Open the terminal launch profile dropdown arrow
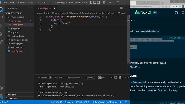Screen dimensions: 185x104 coord(112,77)
